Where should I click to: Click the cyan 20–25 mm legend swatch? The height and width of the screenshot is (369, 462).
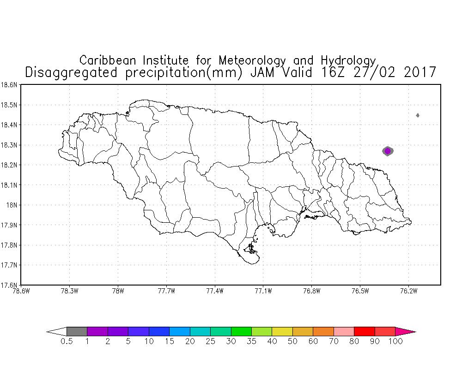(x=200, y=331)
